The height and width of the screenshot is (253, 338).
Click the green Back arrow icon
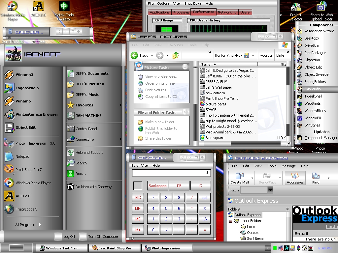134,55
